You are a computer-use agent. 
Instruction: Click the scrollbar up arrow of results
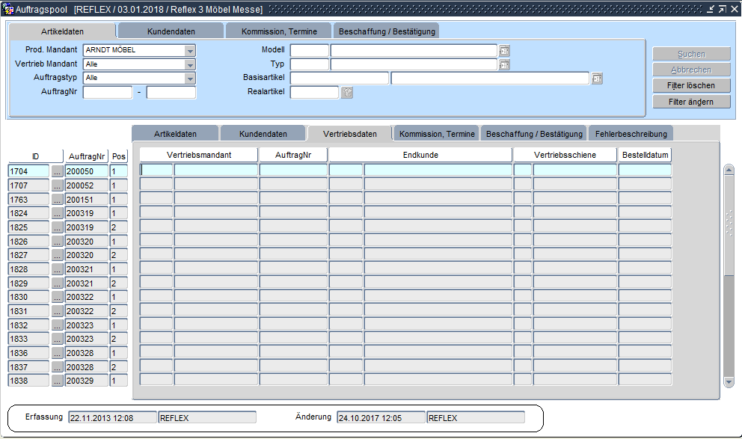click(729, 169)
